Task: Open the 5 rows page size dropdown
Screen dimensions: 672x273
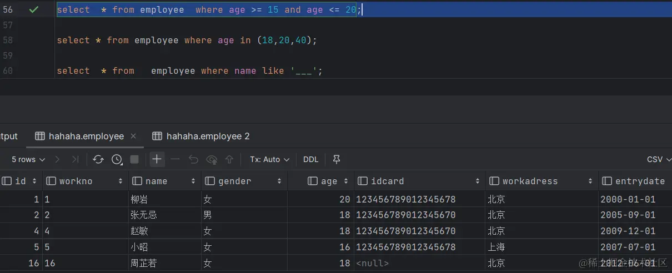Action: 27,159
